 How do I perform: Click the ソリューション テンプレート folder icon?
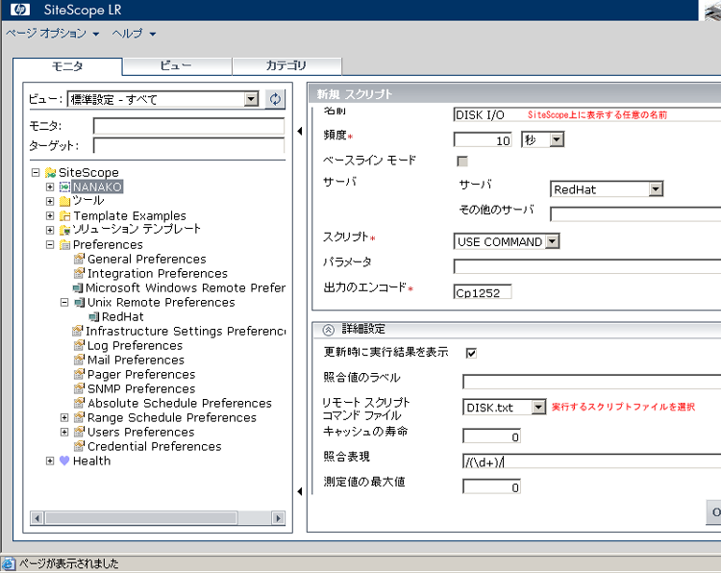pyautogui.click(x=64, y=230)
